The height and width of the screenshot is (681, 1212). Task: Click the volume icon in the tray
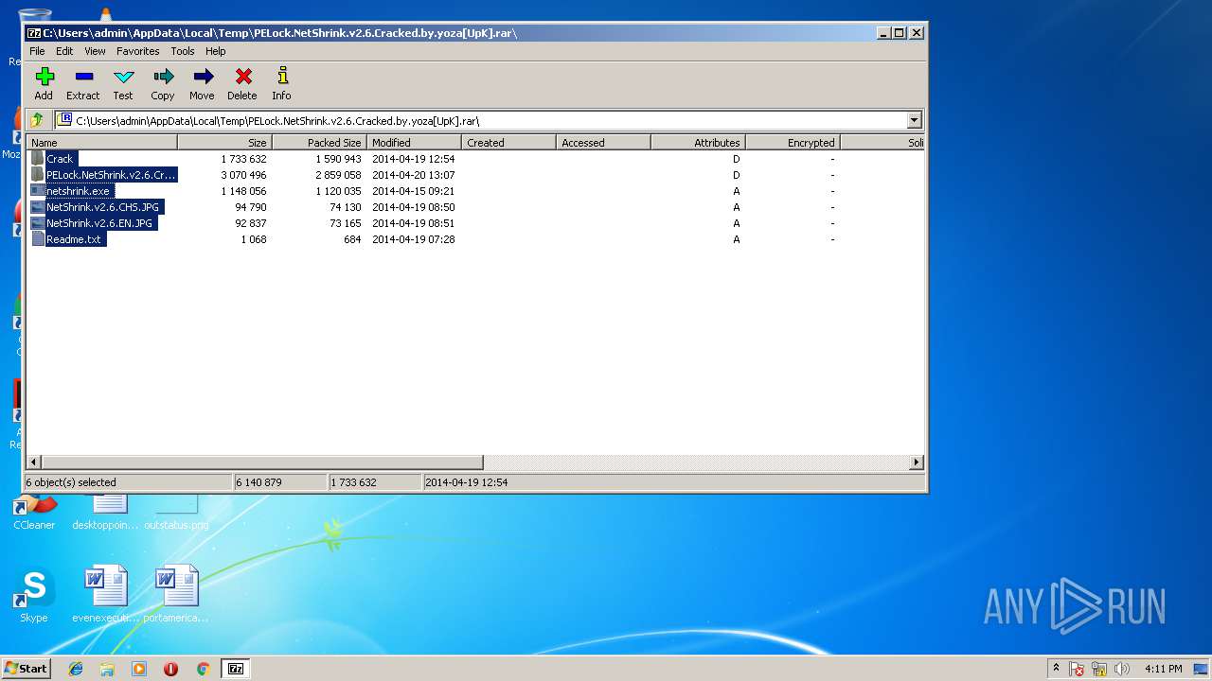tap(1122, 669)
